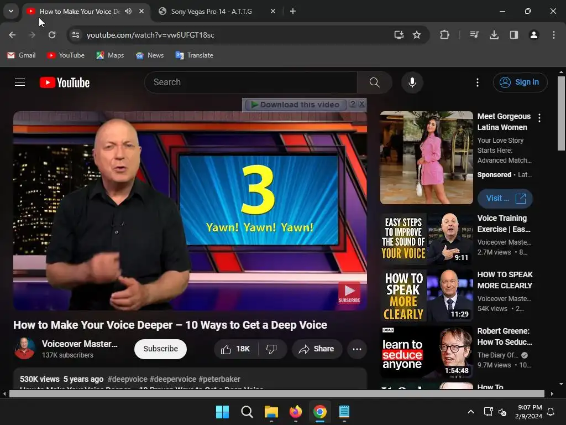This screenshot has height=425, width=566.
Task: Click the address bar URL
Action: (150, 35)
